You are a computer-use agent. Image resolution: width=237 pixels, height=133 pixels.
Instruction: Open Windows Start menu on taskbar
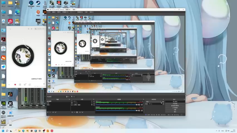click(x=3, y=131)
